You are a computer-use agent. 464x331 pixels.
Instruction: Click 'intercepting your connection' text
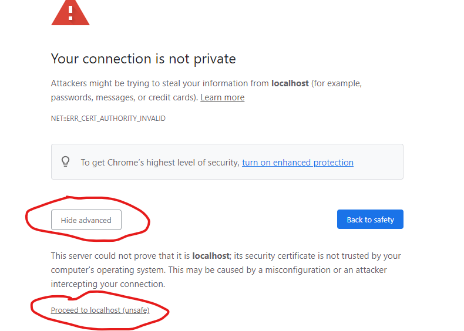[x=108, y=284]
